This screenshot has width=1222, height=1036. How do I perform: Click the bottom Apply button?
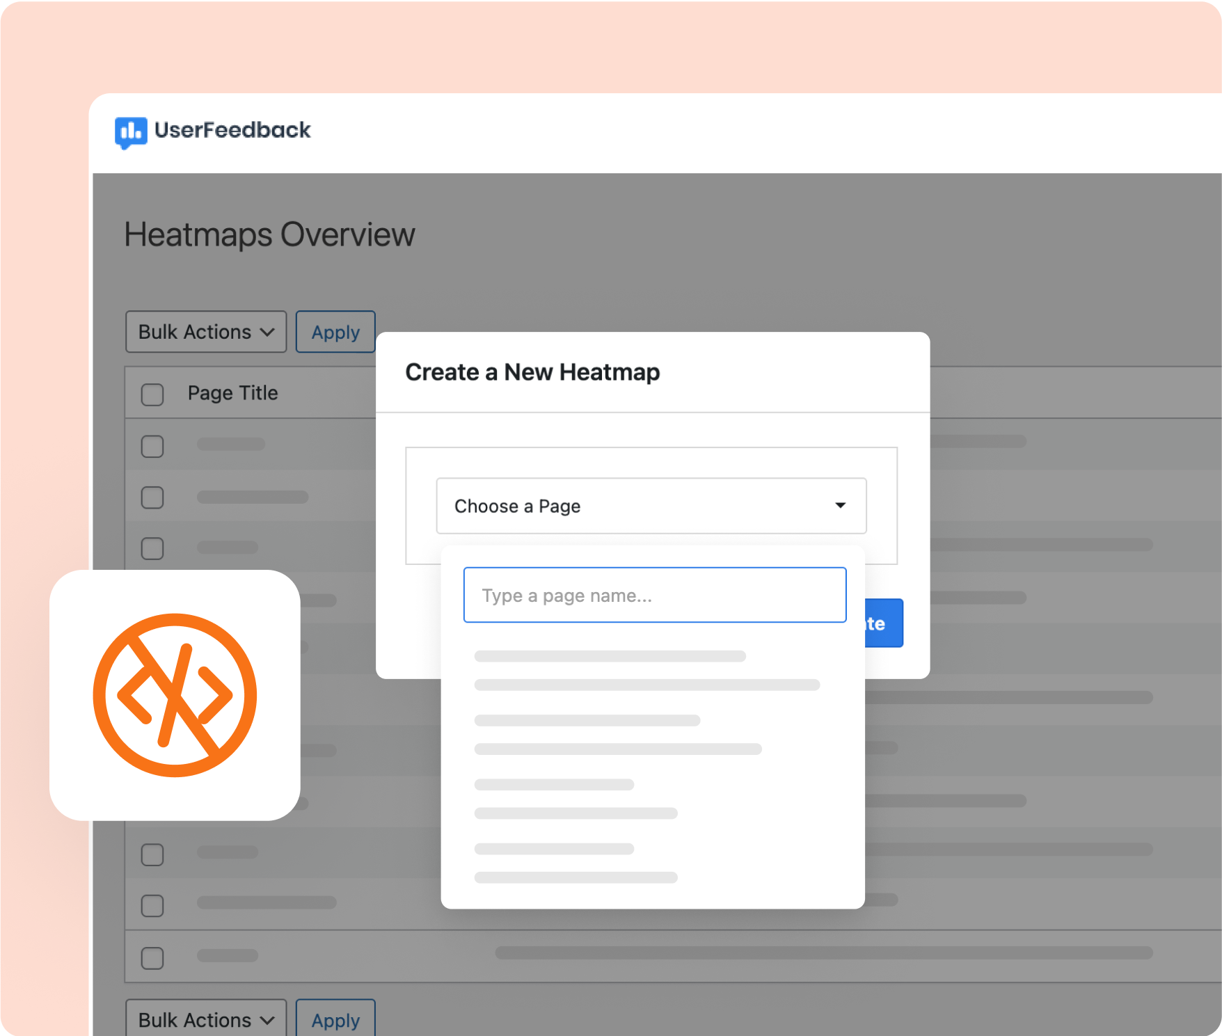coord(335,1019)
